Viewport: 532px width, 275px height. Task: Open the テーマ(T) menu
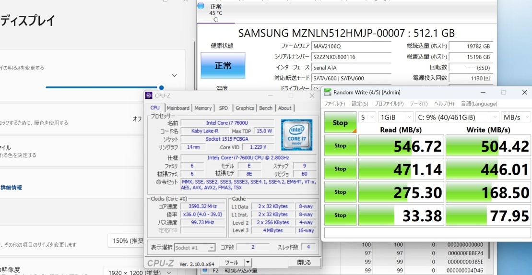click(419, 104)
